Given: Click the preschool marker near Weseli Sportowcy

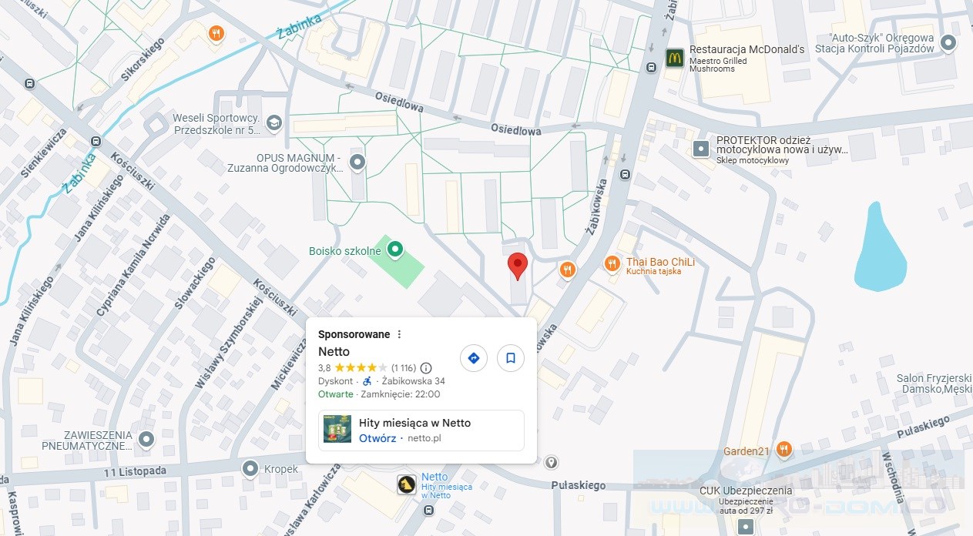Looking at the screenshot, I should (x=273, y=122).
